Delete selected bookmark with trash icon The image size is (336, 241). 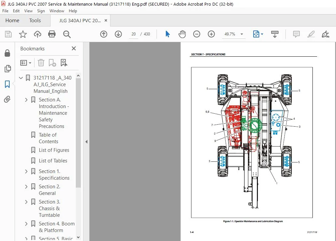[41, 63]
